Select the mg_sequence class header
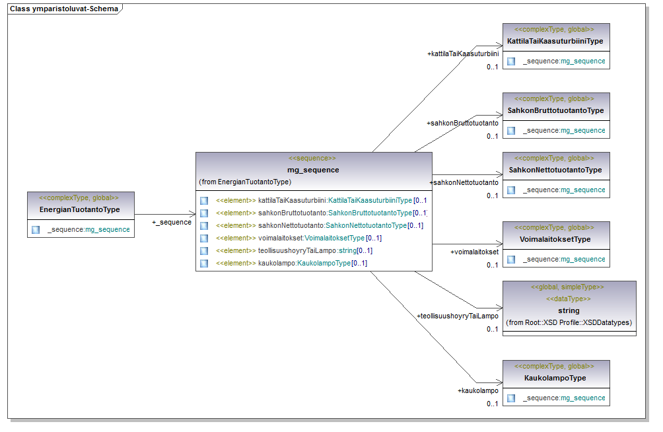 (313, 170)
